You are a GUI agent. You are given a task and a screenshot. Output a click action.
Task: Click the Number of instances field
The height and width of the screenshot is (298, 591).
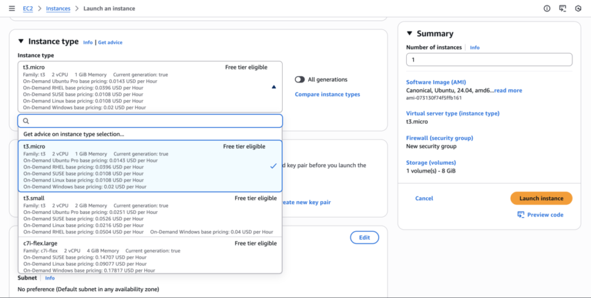click(x=489, y=59)
